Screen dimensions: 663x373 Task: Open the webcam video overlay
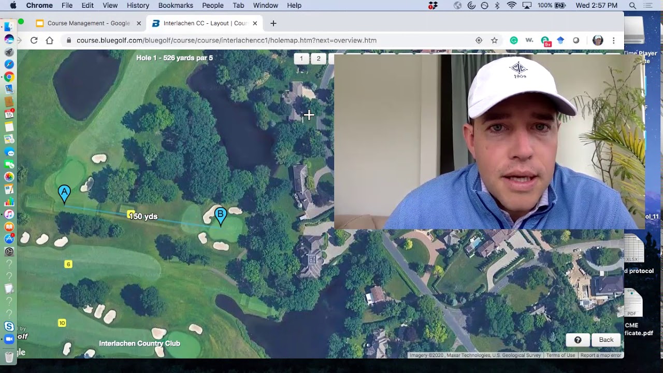tap(489, 141)
